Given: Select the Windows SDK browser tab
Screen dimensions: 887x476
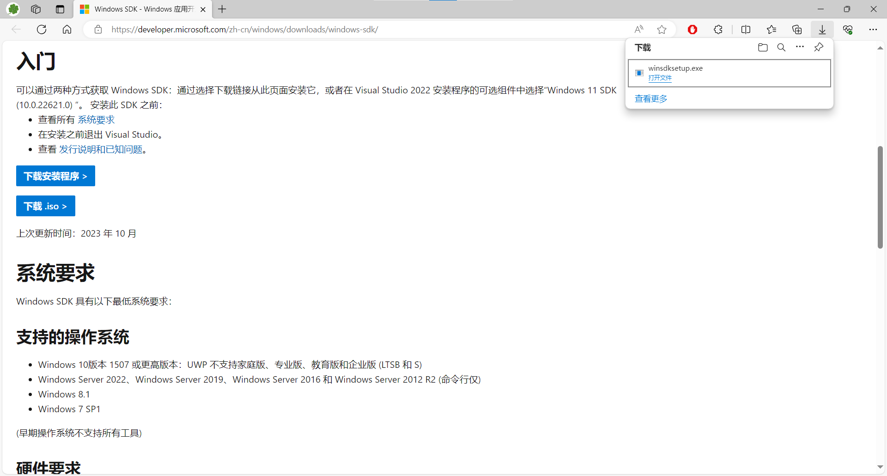Looking at the screenshot, I should 143,9.
